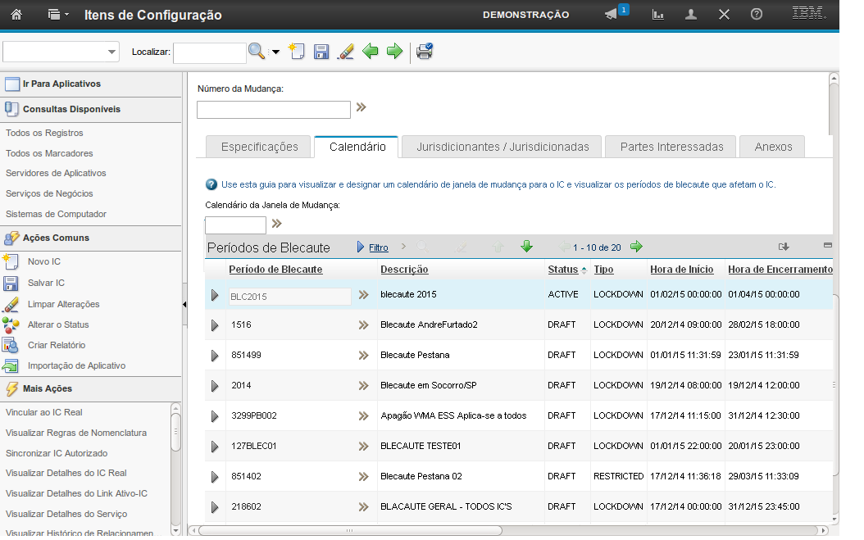Image resolution: width=864 pixels, height=540 pixels.
Task: Open the query selection combo box
Action: 61,52
